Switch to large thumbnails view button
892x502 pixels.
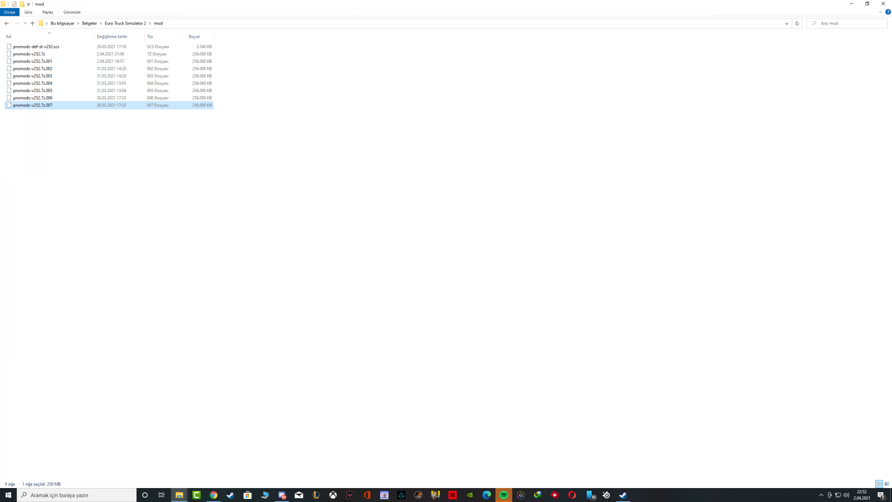tap(886, 484)
